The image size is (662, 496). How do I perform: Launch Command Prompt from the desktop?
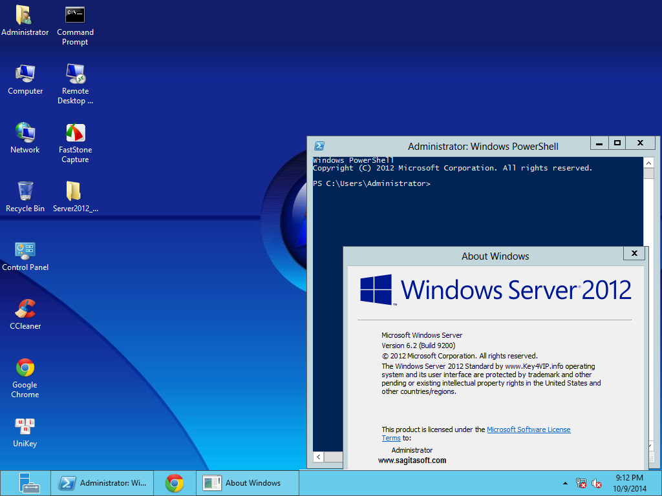75,25
